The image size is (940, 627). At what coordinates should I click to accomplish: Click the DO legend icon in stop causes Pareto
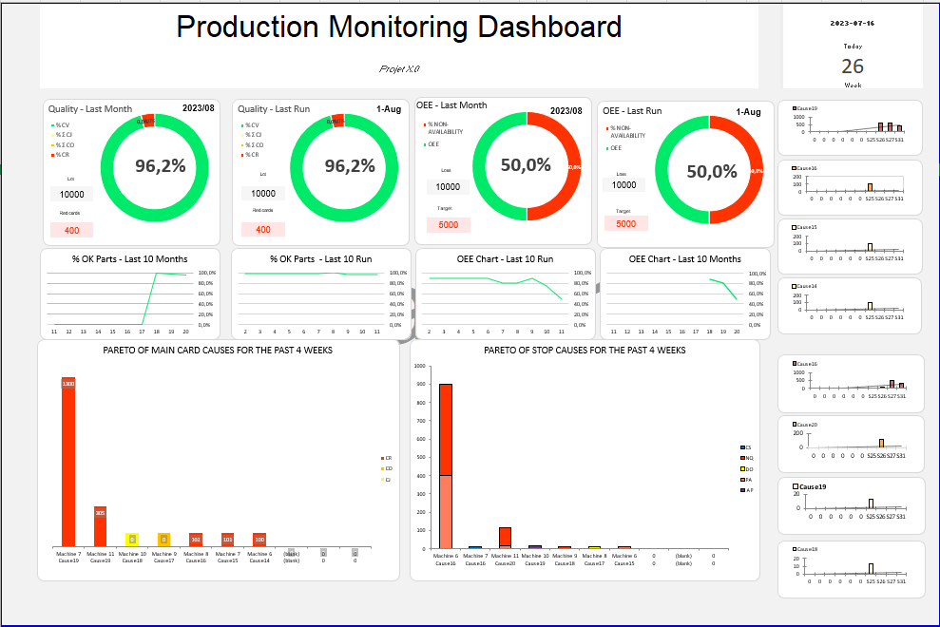click(742, 468)
